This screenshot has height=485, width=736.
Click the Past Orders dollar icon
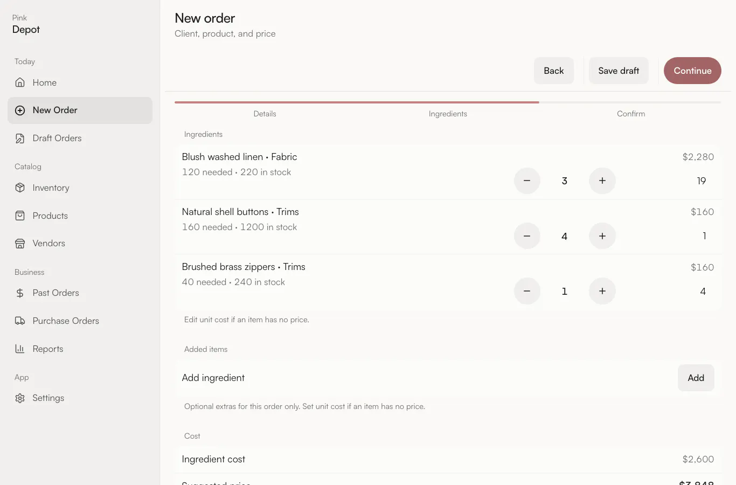(20, 293)
